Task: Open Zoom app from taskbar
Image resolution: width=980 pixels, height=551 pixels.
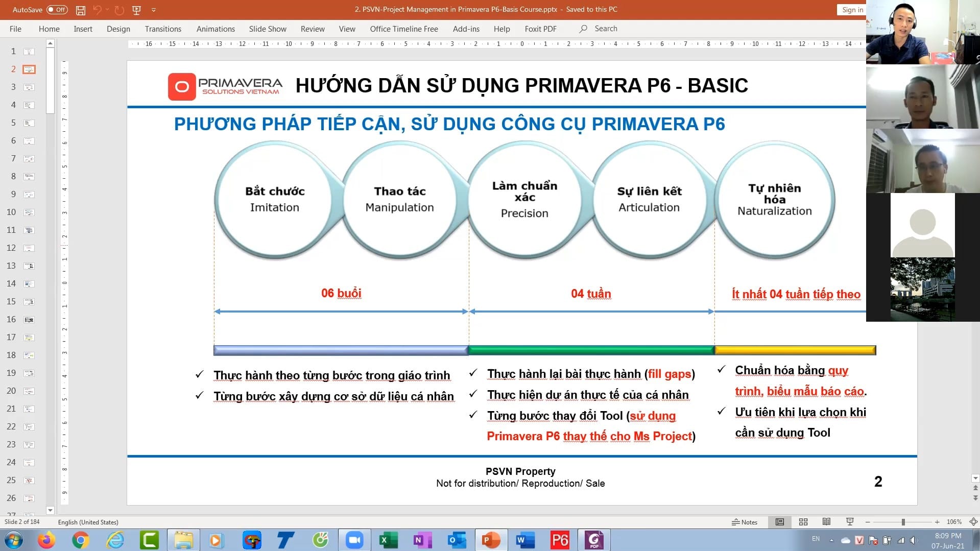Action: pyautogui.click(x=354, y=540)
